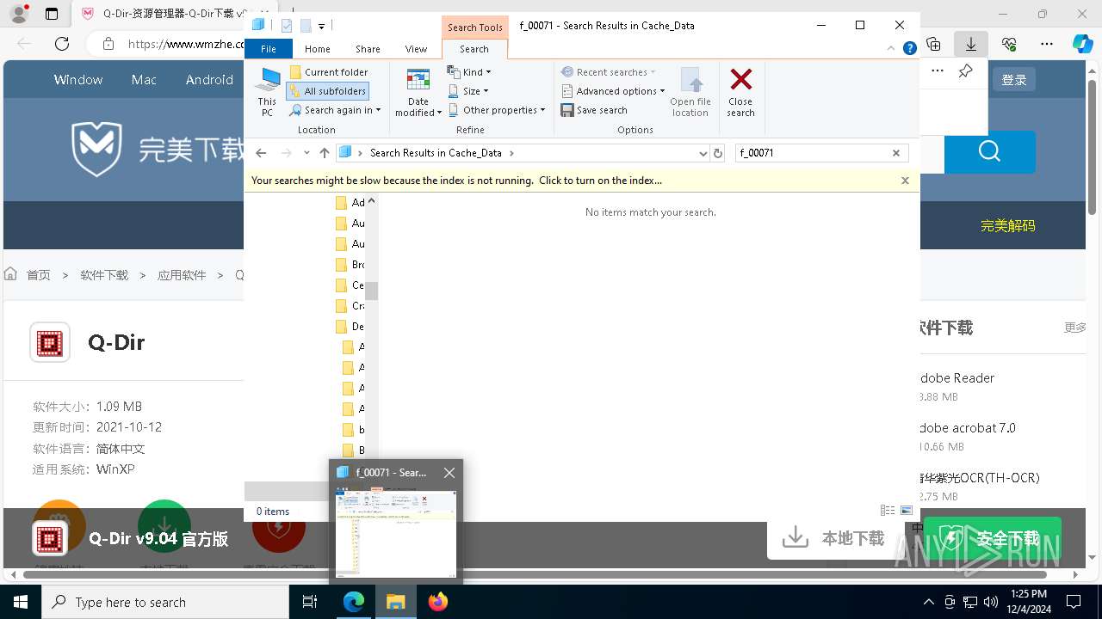Click the Mac category on webpage
The width and height of the screenshot is (1102, 619).
click(144, 79)
